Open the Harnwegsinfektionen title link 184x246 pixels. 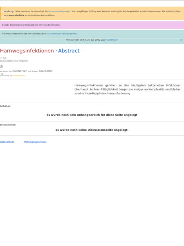point(27,51)
